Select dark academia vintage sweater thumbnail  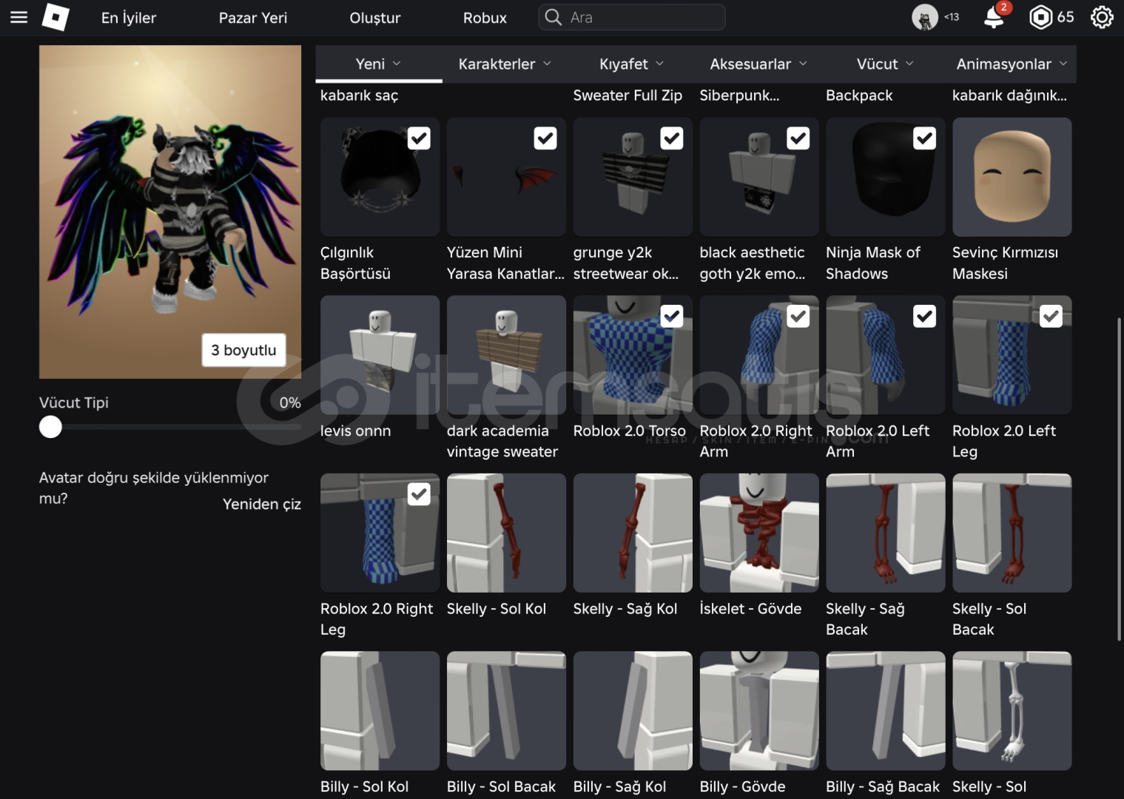[506, 355]
